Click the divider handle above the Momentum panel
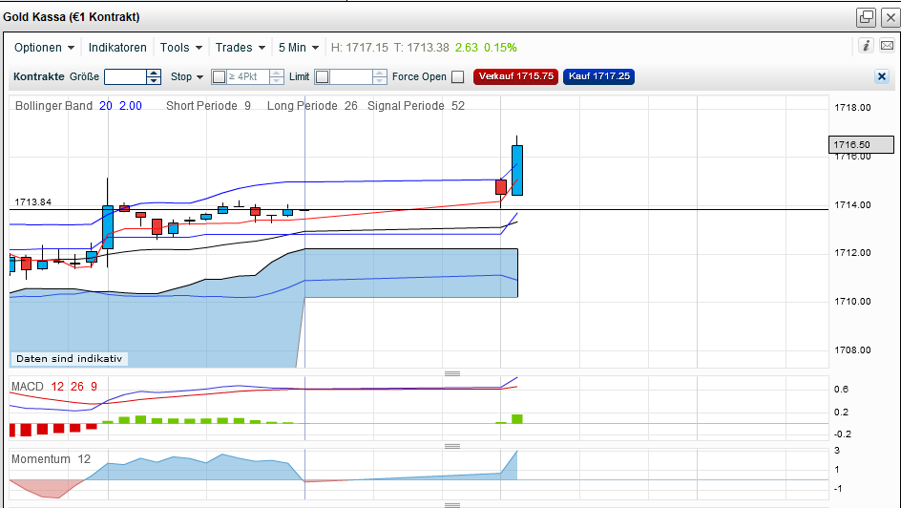 click(x=452, y=445)
